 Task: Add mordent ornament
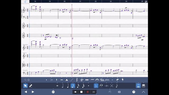click(87, 80)
